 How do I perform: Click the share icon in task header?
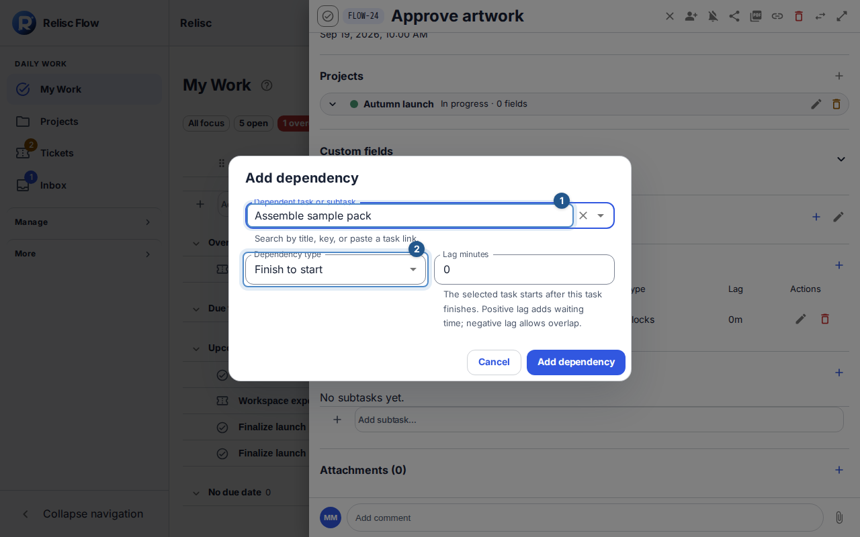734,16
